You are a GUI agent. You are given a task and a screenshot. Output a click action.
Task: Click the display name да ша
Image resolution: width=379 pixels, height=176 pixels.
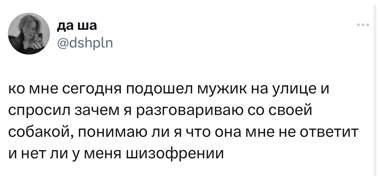pos(76,27)
